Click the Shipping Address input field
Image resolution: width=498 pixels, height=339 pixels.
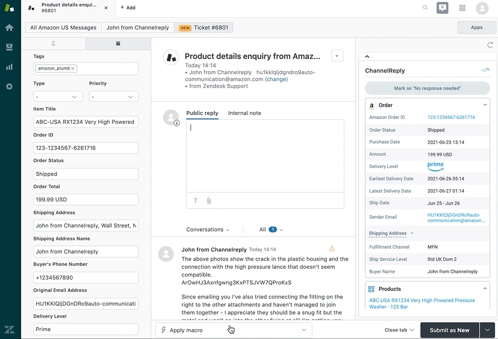tap(86, 226)
